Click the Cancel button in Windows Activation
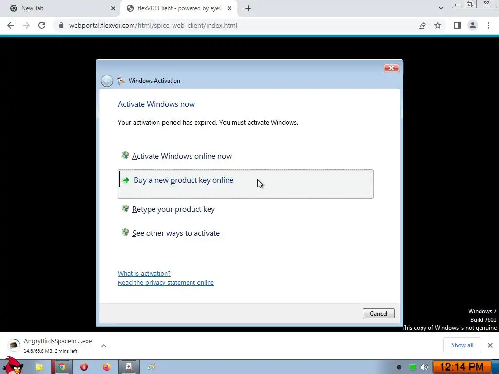This screenshot has width=499, height=374. [x=378, y=313]
